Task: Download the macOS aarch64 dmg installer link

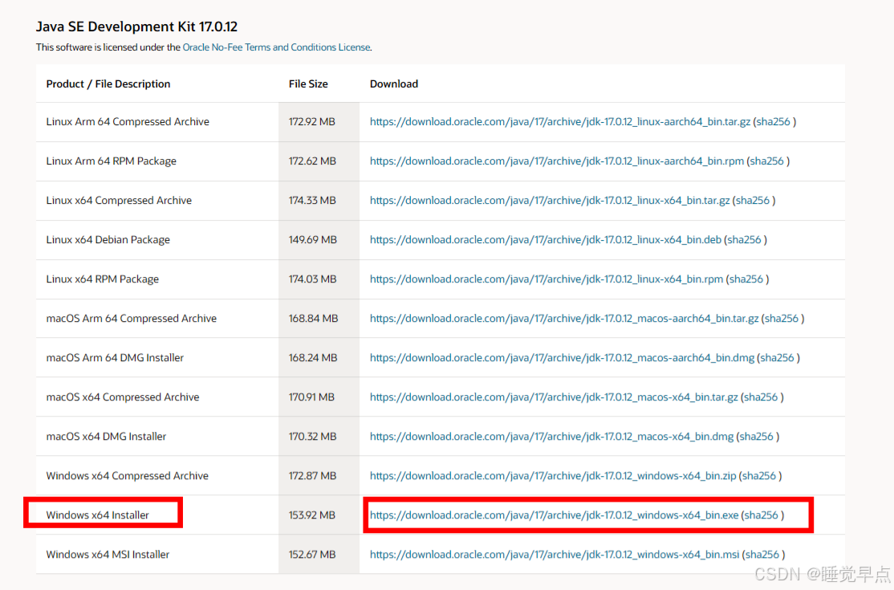Action: point(562,357)
